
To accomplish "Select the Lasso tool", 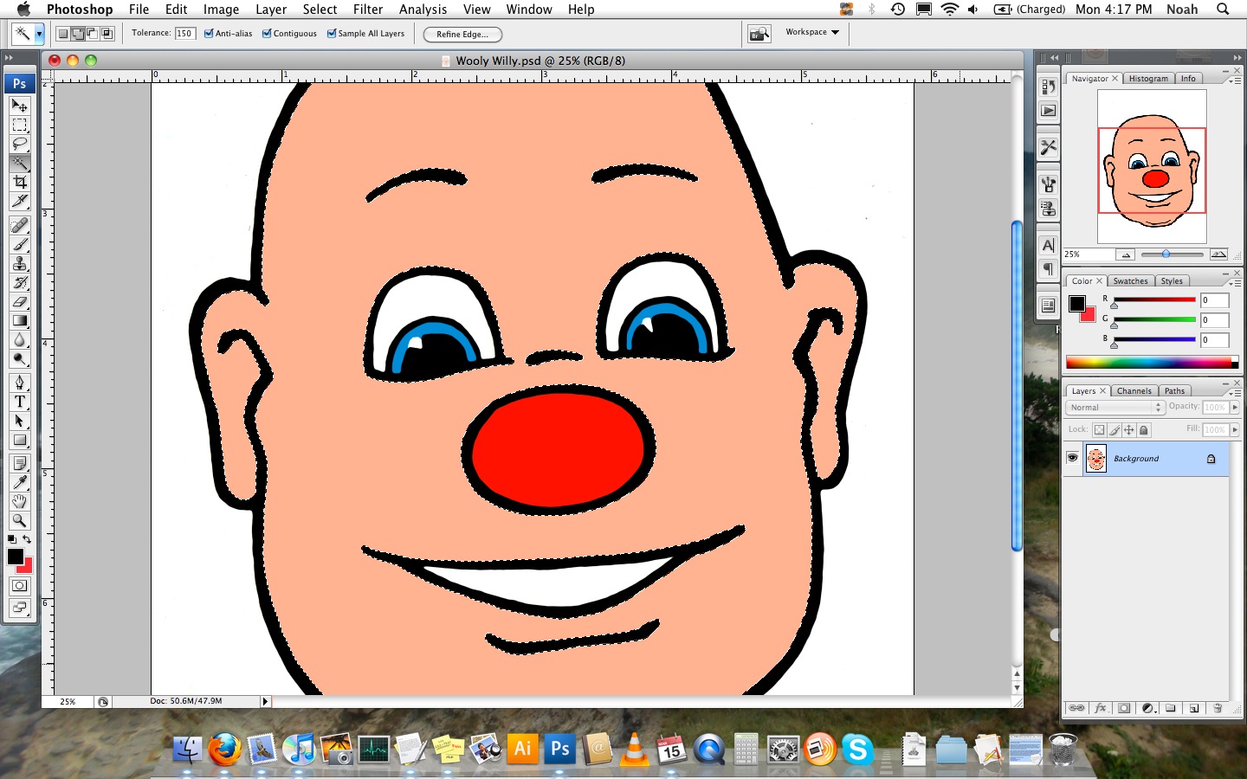I will click(19, 144).
